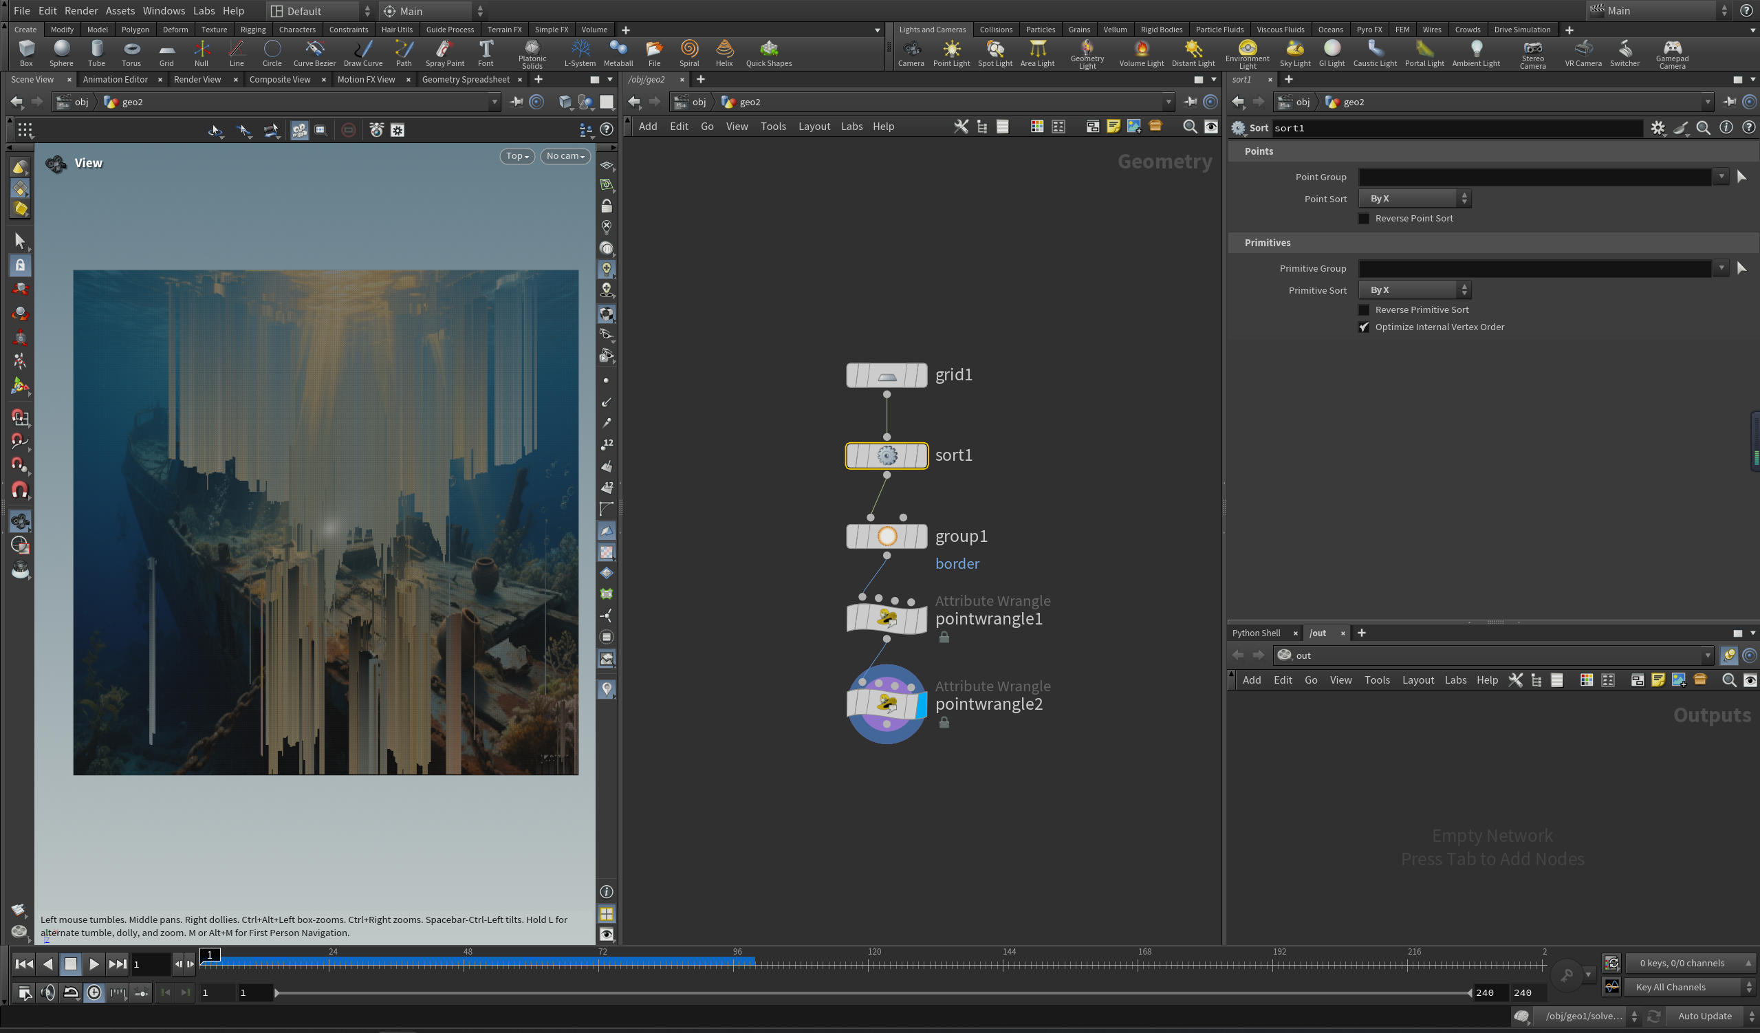Select the Metaball tool

[618, 53]
